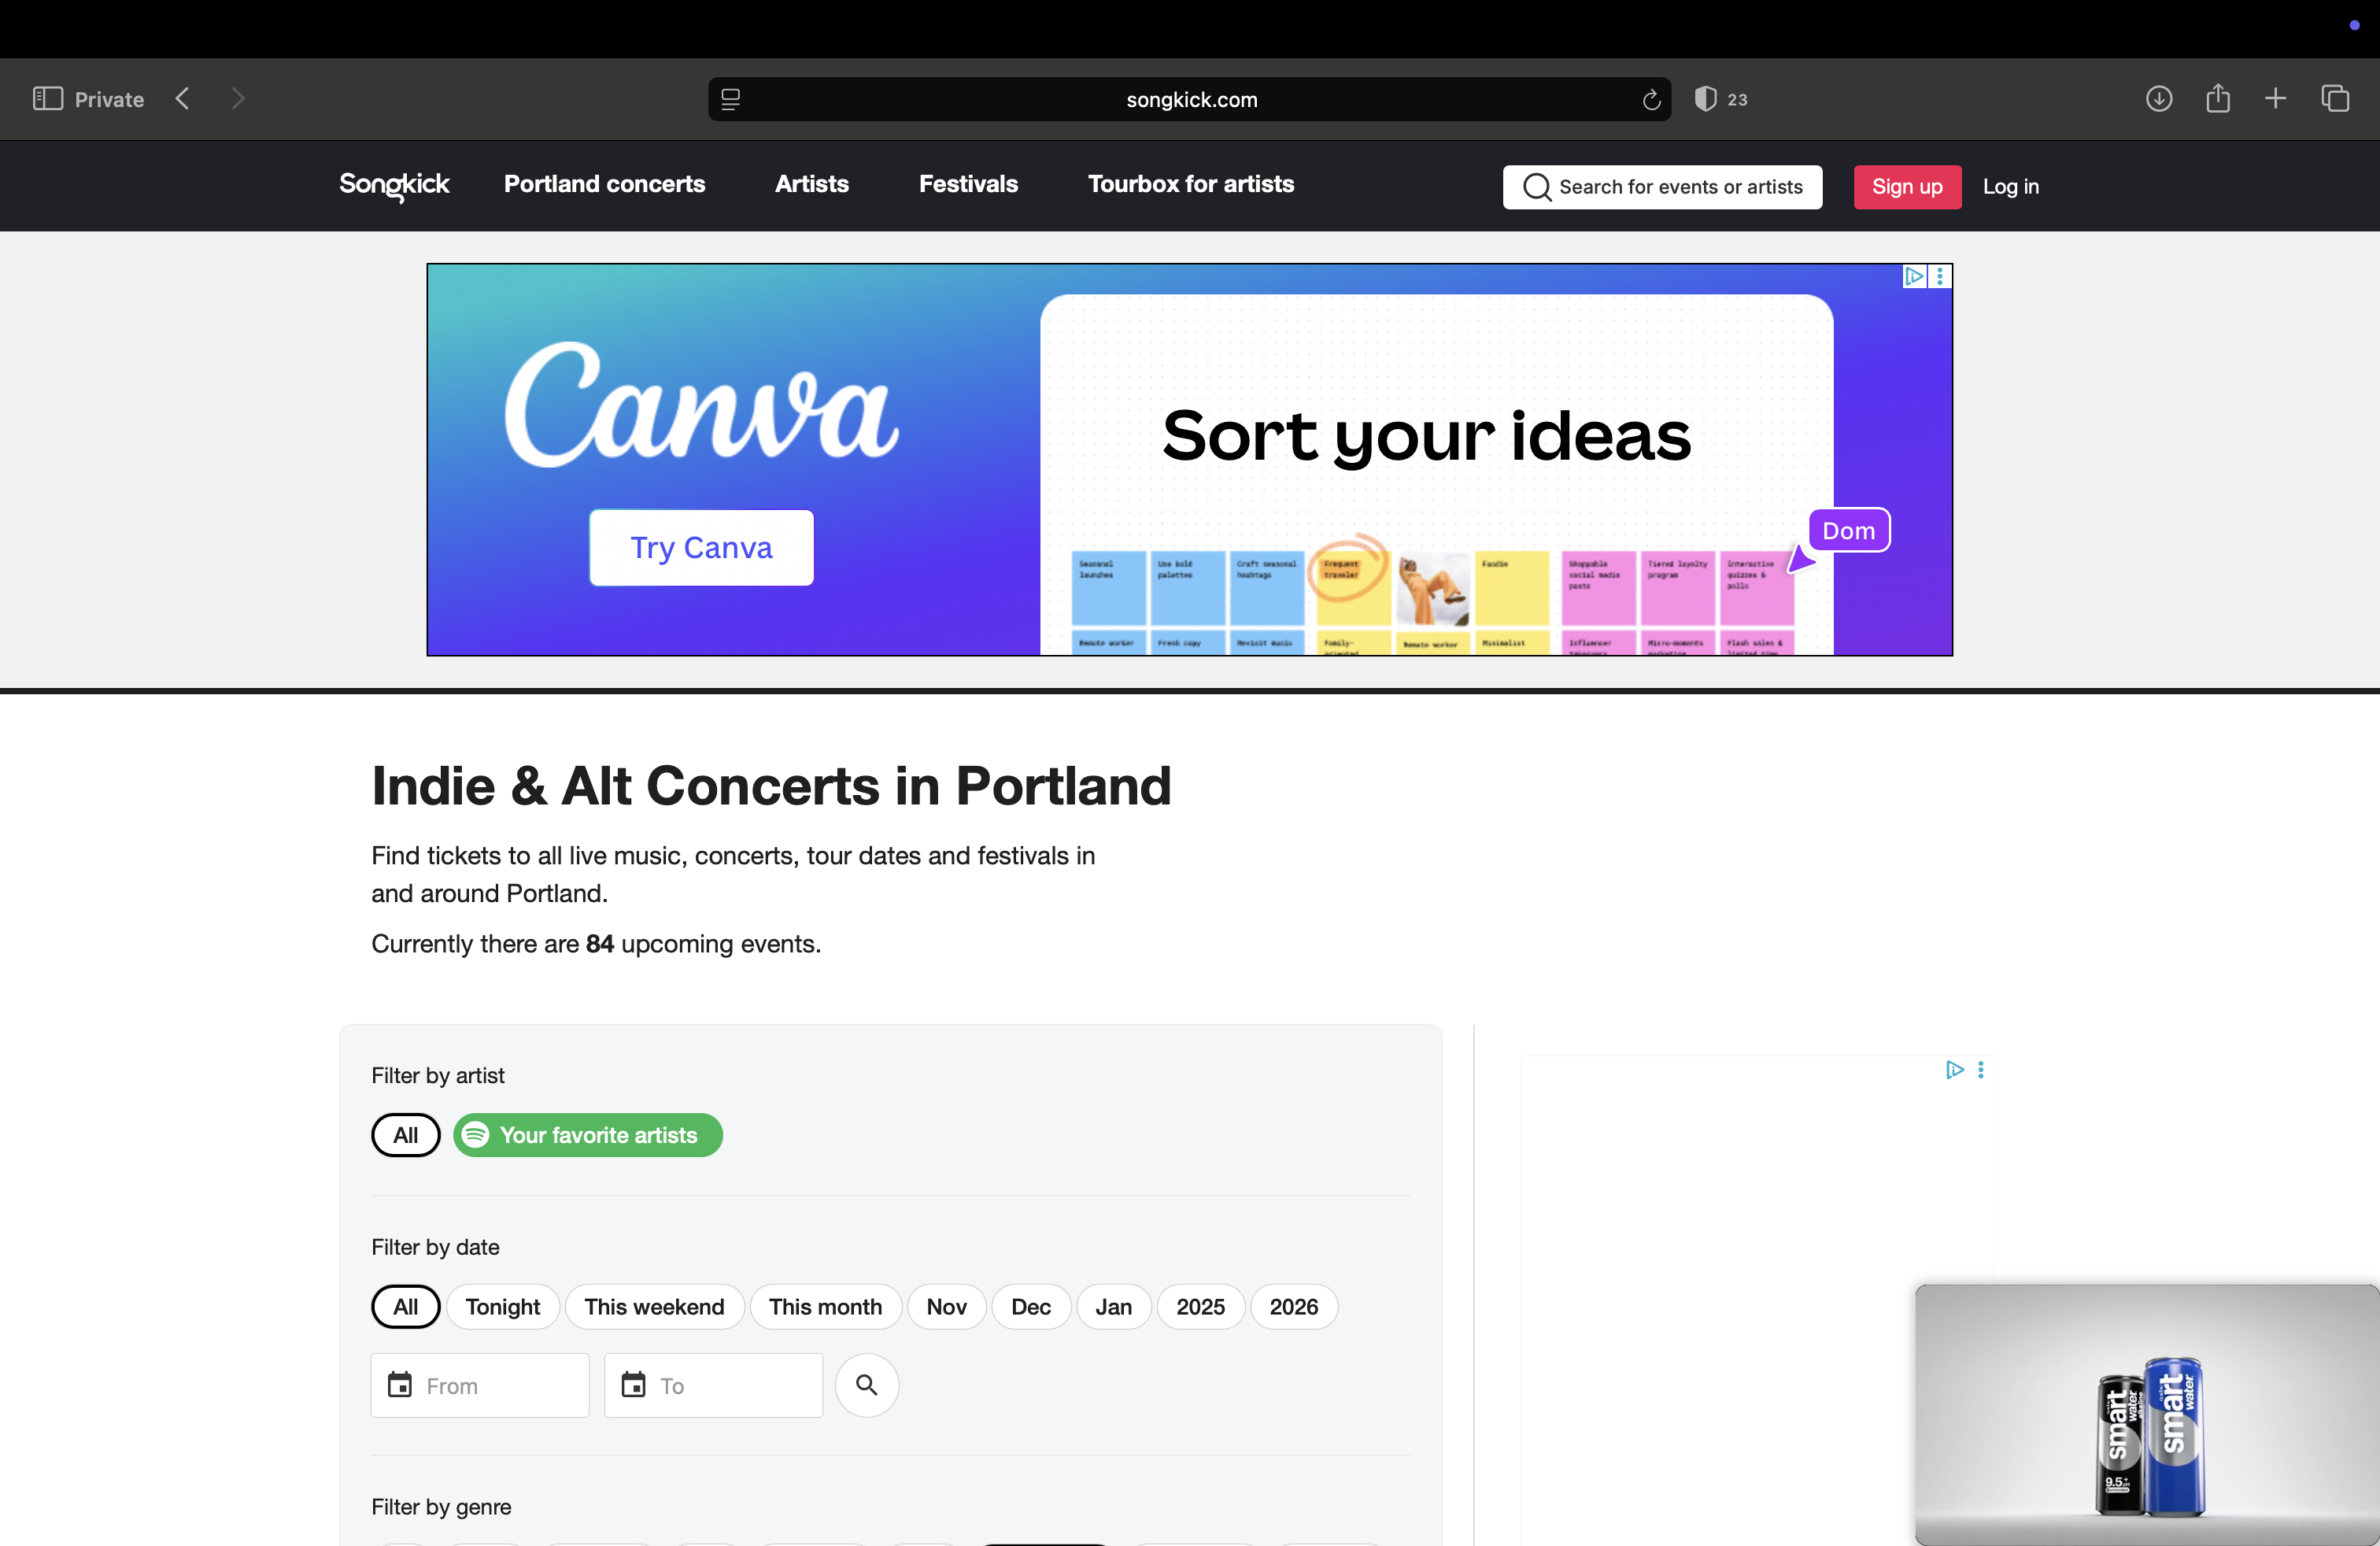Screen dimensions: 2380x1546
Task: Go to the Festivals section
Action: (x=968, y=185)
